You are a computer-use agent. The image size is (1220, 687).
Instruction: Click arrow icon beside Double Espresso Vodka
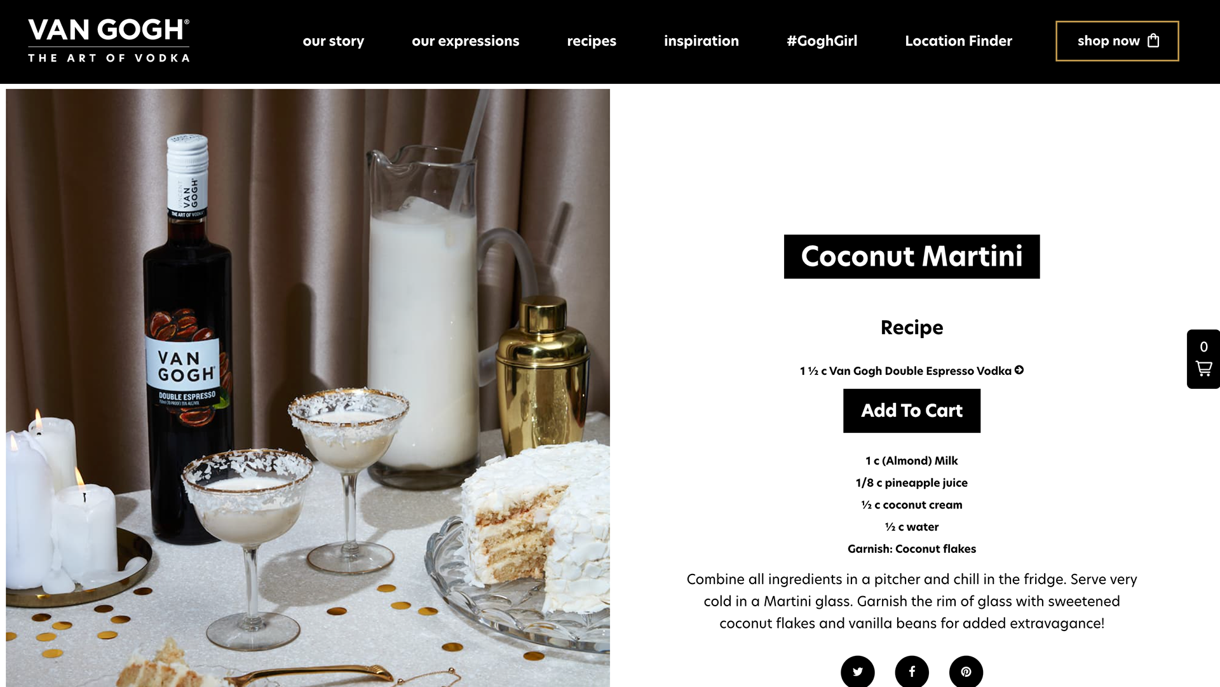[1019, 370]
